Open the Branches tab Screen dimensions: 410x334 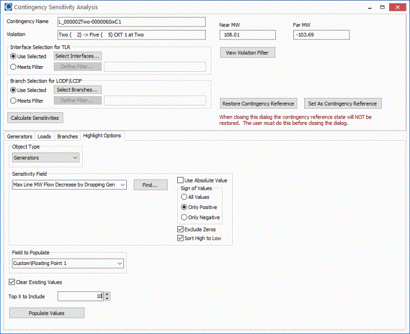[x=67, y=136]
